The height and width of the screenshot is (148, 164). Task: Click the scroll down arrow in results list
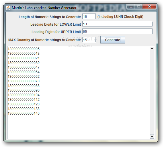(152, 136)
